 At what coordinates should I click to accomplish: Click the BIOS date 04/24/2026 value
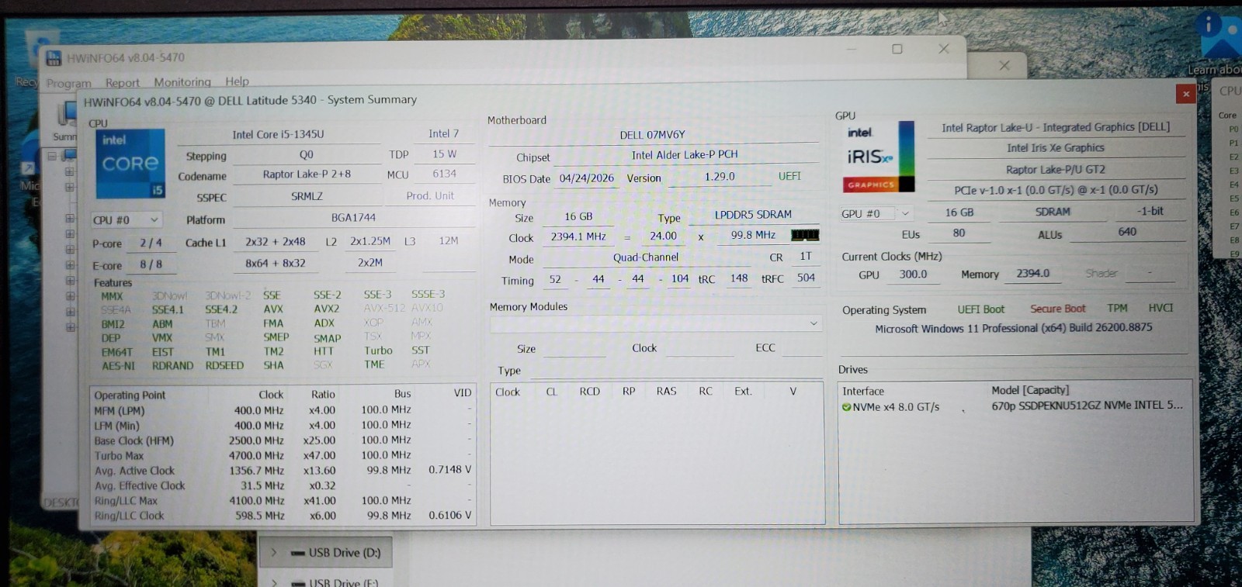pyautogui.click(x=586, y=178)
